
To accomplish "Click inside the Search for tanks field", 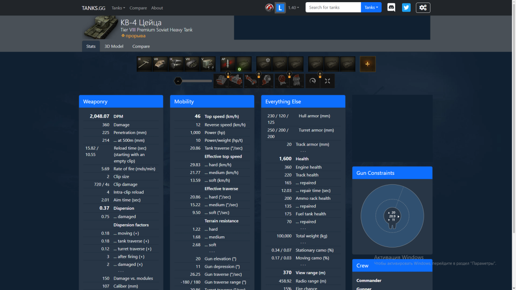I will (x=333, y=7).
